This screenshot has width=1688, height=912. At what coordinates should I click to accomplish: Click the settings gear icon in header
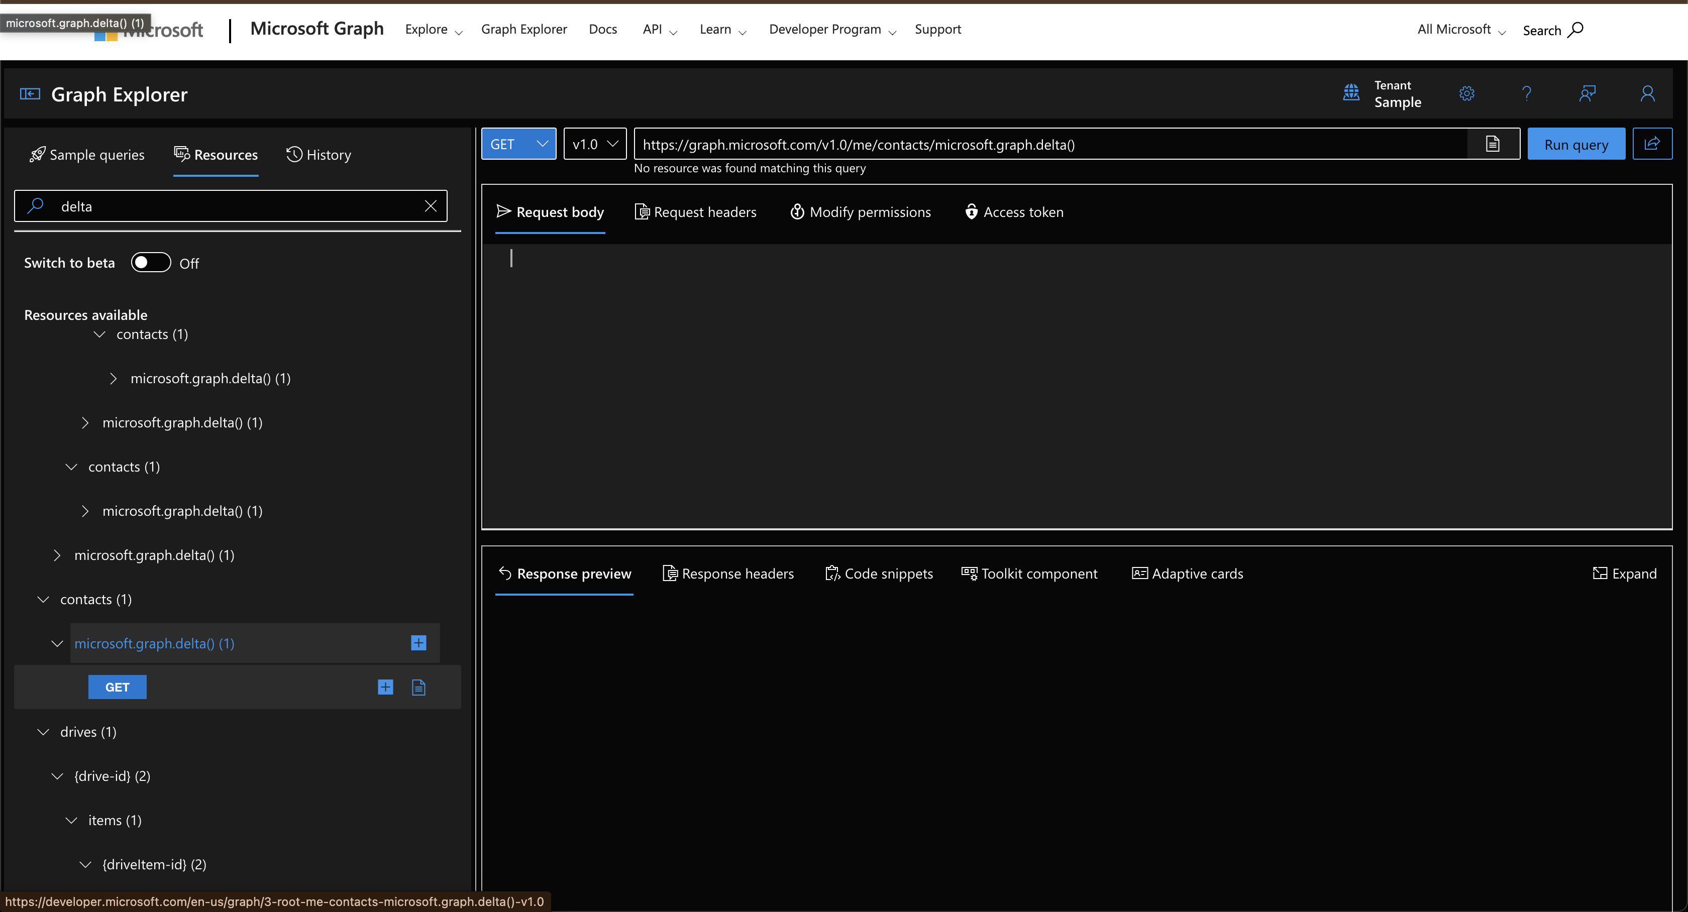1466,94
